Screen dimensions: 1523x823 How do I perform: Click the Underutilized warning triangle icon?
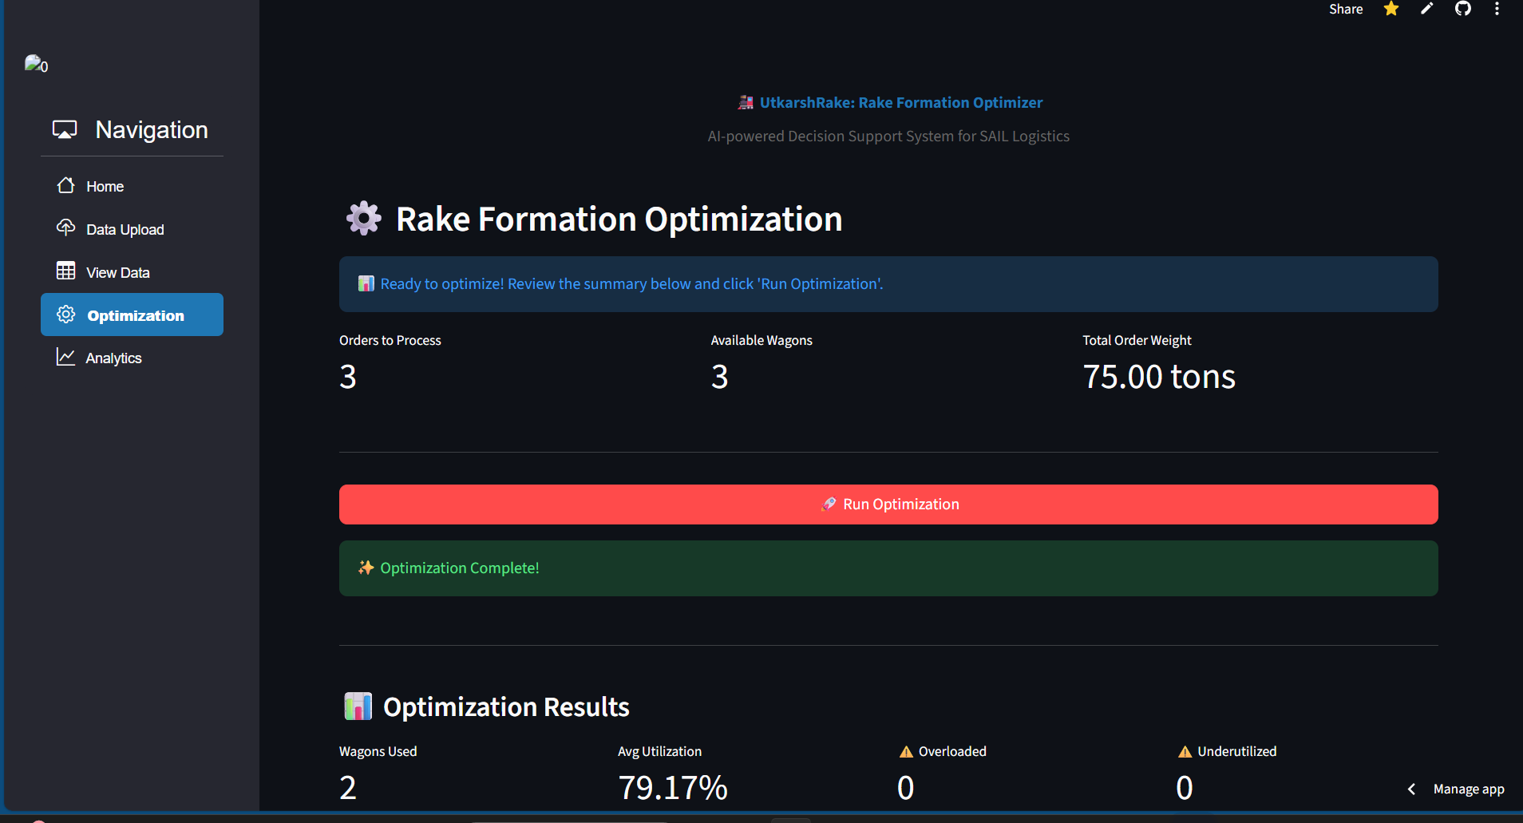tap(1185, 751)
